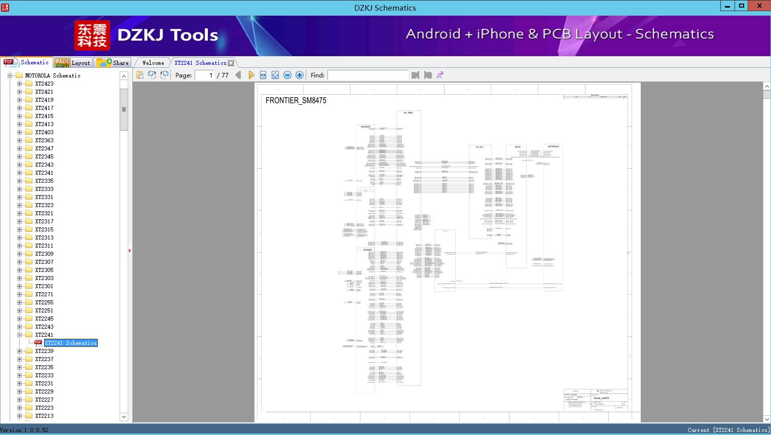This screenshot has height=435, width=771.
Task: Click tree panel scroll down arrow
Action: click(x=124, y=417)
